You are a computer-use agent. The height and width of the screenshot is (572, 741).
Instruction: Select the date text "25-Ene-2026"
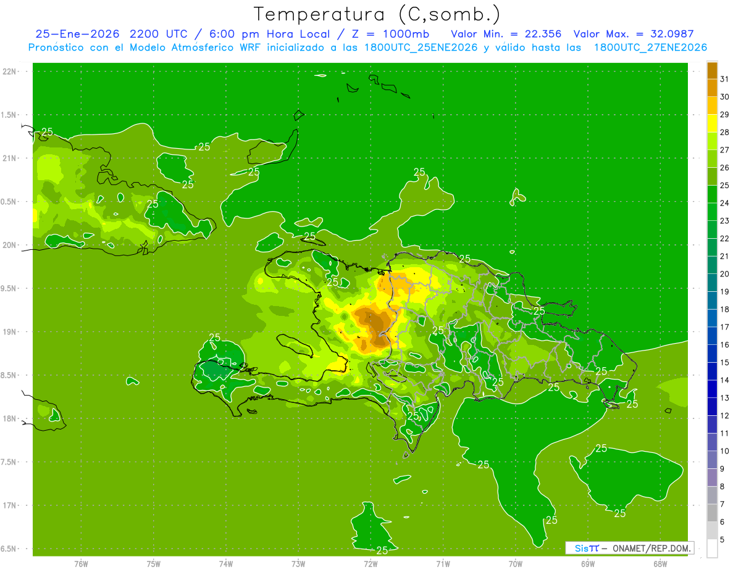tap(77, 34)
